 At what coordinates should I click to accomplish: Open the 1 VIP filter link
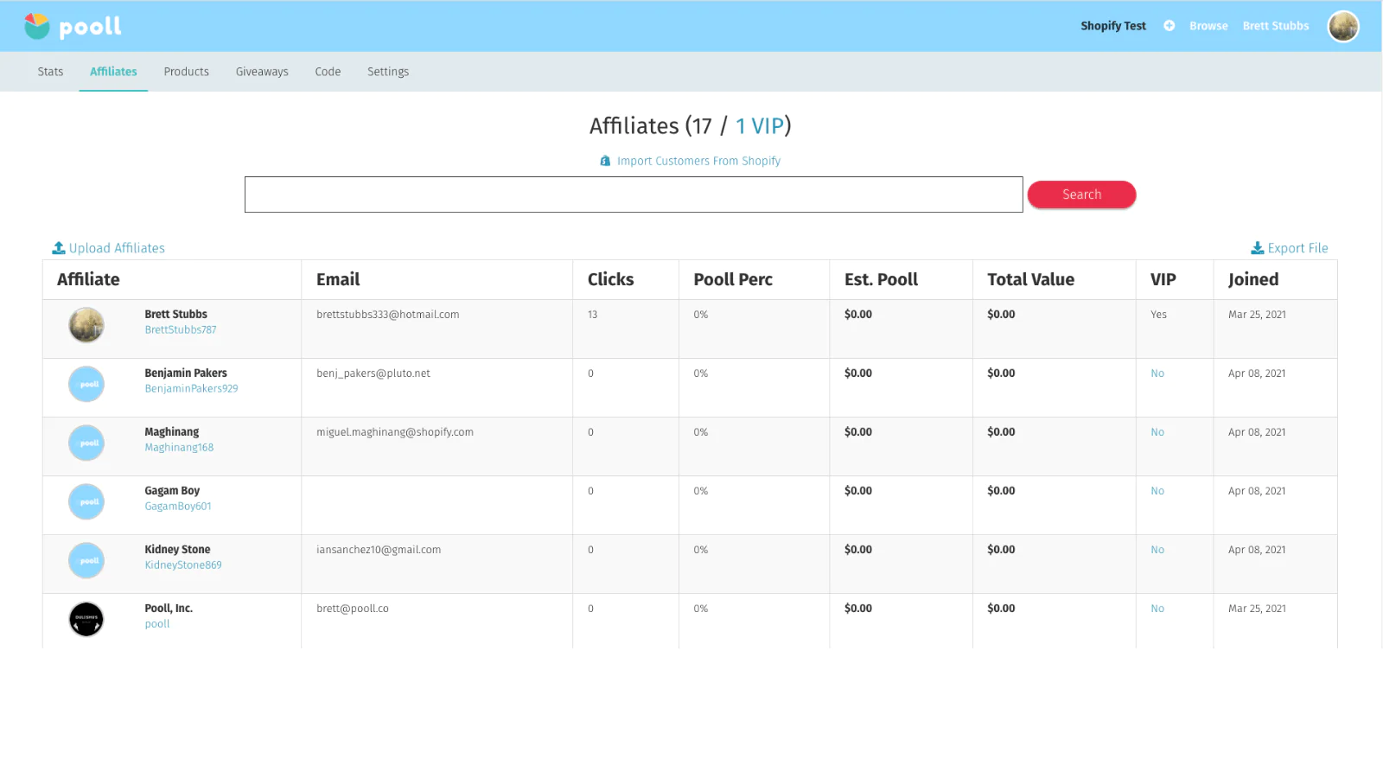coord(759,126)
